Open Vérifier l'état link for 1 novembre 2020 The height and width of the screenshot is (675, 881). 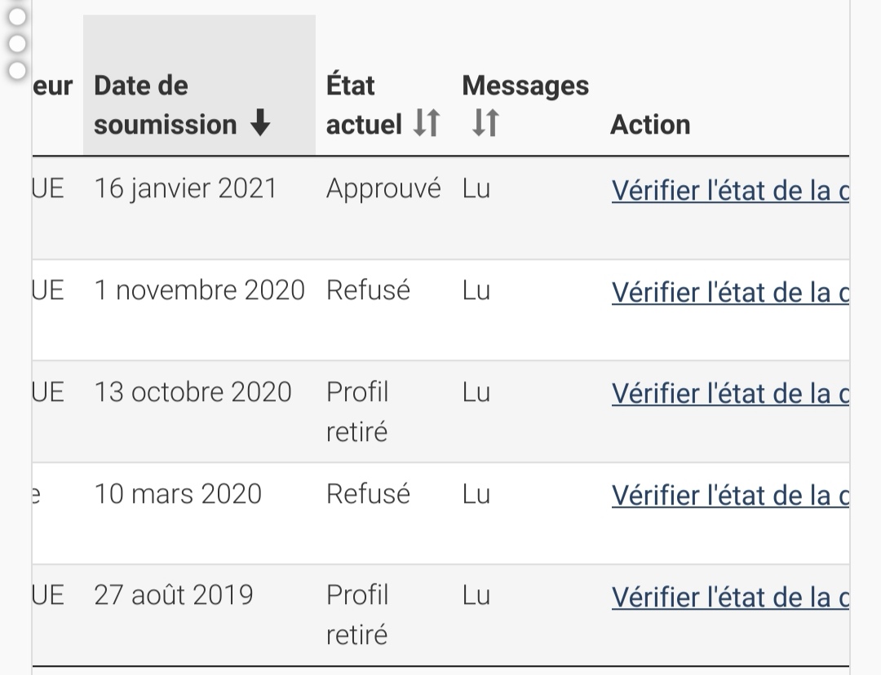click(730, 292)
